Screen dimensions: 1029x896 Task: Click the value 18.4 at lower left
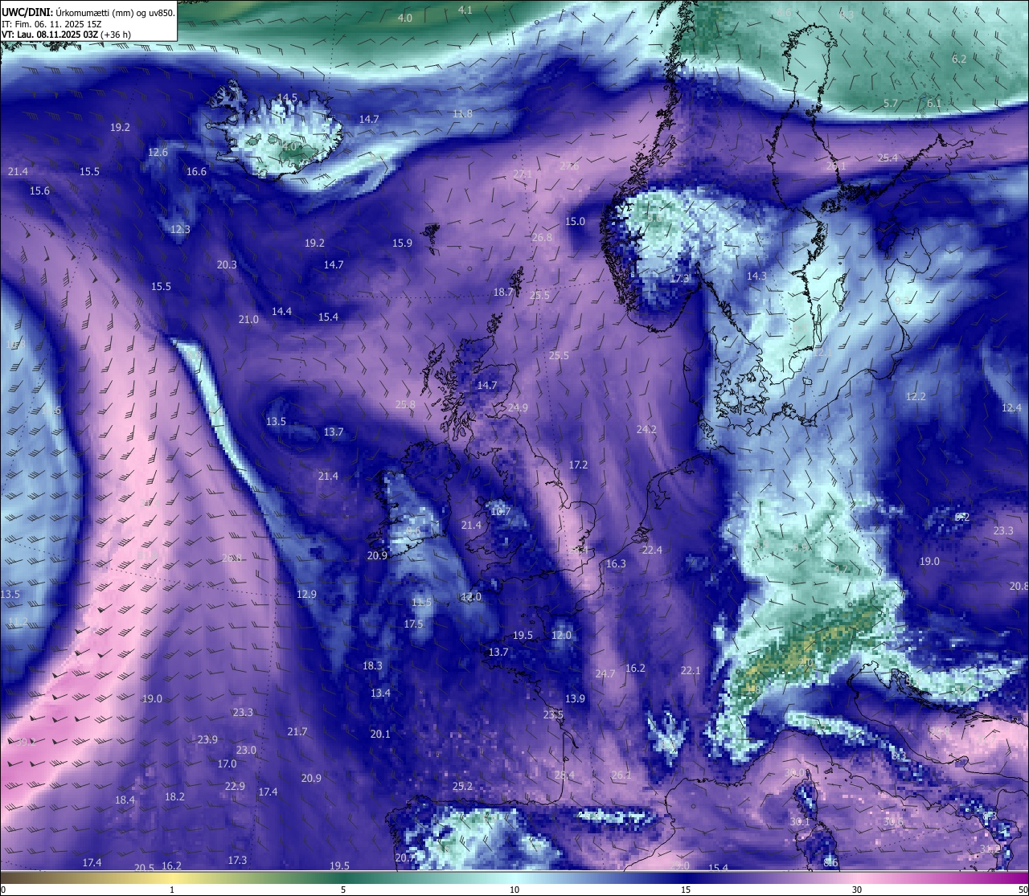pyautogui.click(x=125, y=800)
